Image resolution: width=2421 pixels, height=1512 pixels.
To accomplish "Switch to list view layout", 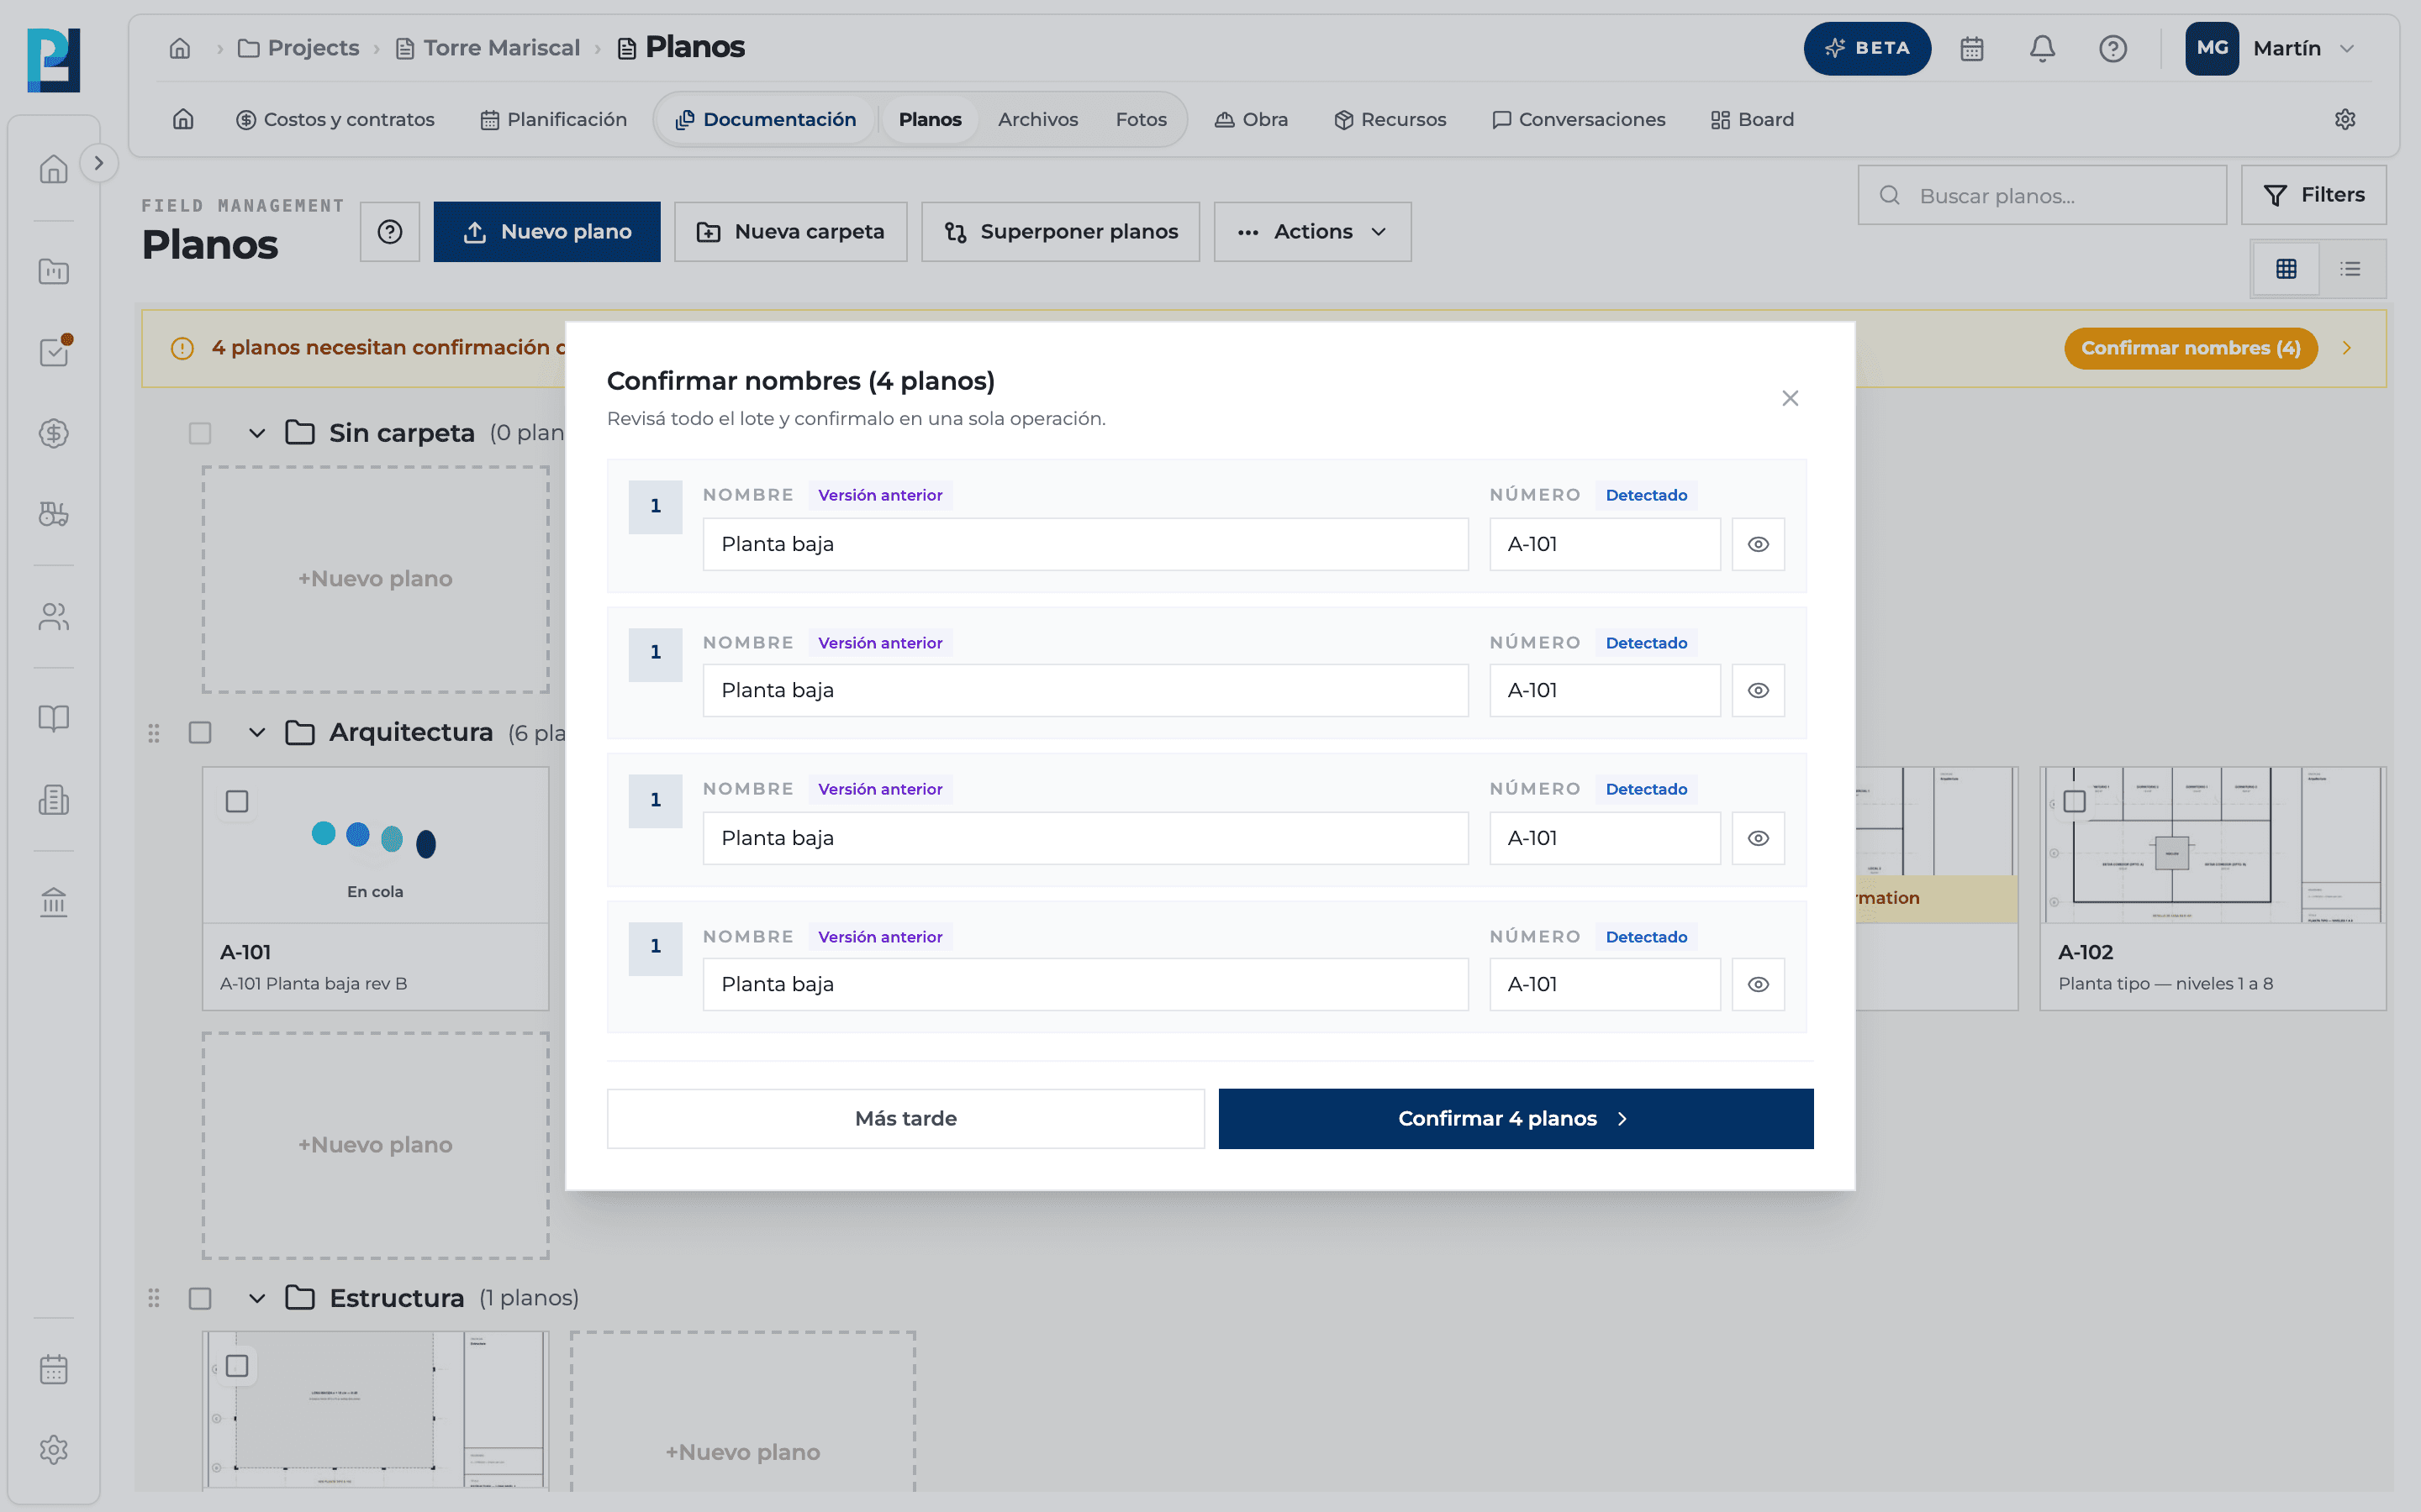I will (2350, 268).
